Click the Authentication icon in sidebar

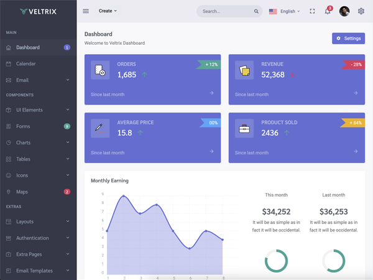pyautogui.click(x=9, y=238)
